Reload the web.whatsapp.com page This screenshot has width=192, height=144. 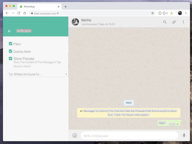click(x=19, y=13)
